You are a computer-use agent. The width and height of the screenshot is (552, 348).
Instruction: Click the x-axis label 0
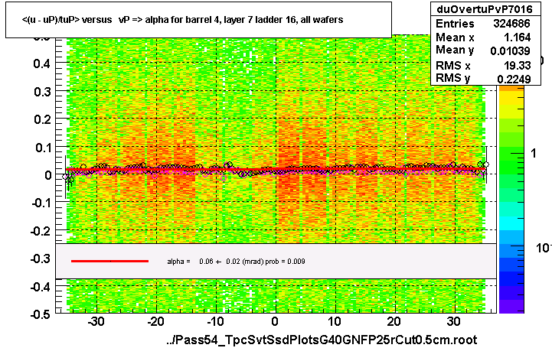pos(275,321)
